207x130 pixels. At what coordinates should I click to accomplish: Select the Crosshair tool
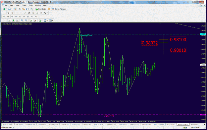pos(12,13)
